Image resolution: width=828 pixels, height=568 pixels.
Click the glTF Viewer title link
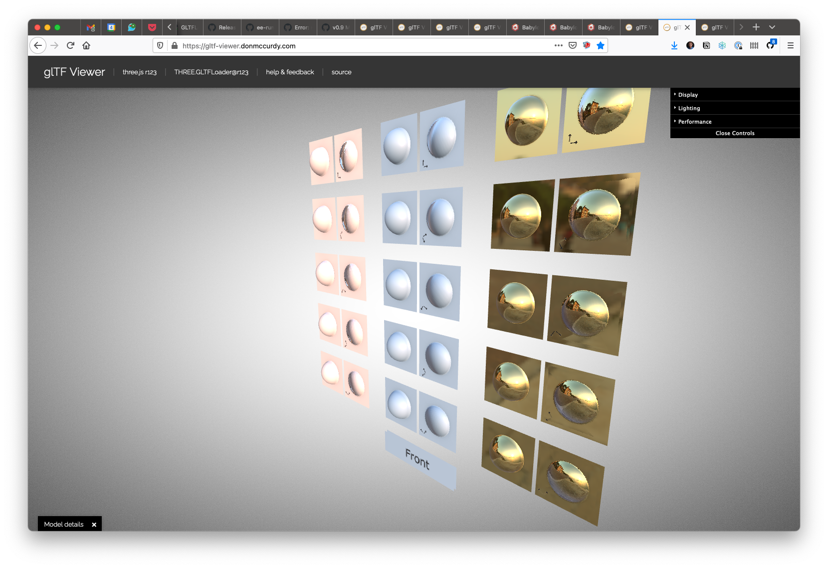point(74,72)
